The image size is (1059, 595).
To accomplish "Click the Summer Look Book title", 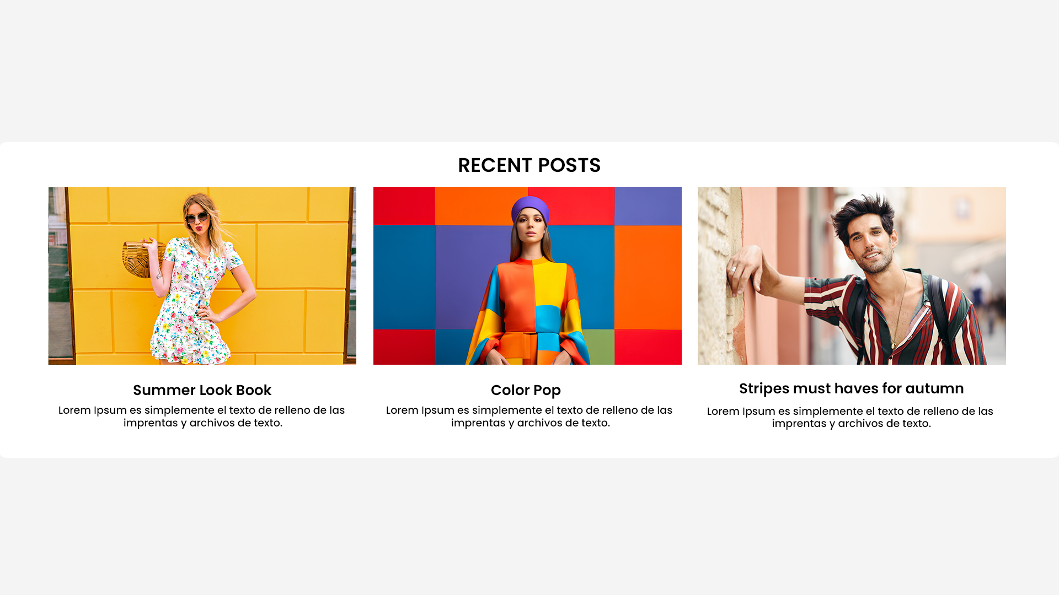I will pyautogui.click(x=202, y=390).
